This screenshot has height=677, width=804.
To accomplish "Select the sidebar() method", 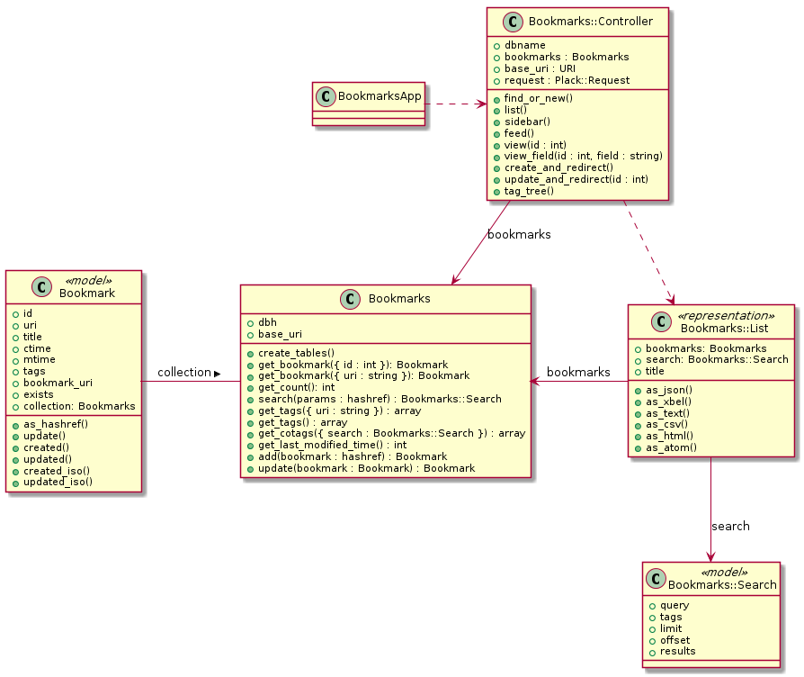I will 527,122.
